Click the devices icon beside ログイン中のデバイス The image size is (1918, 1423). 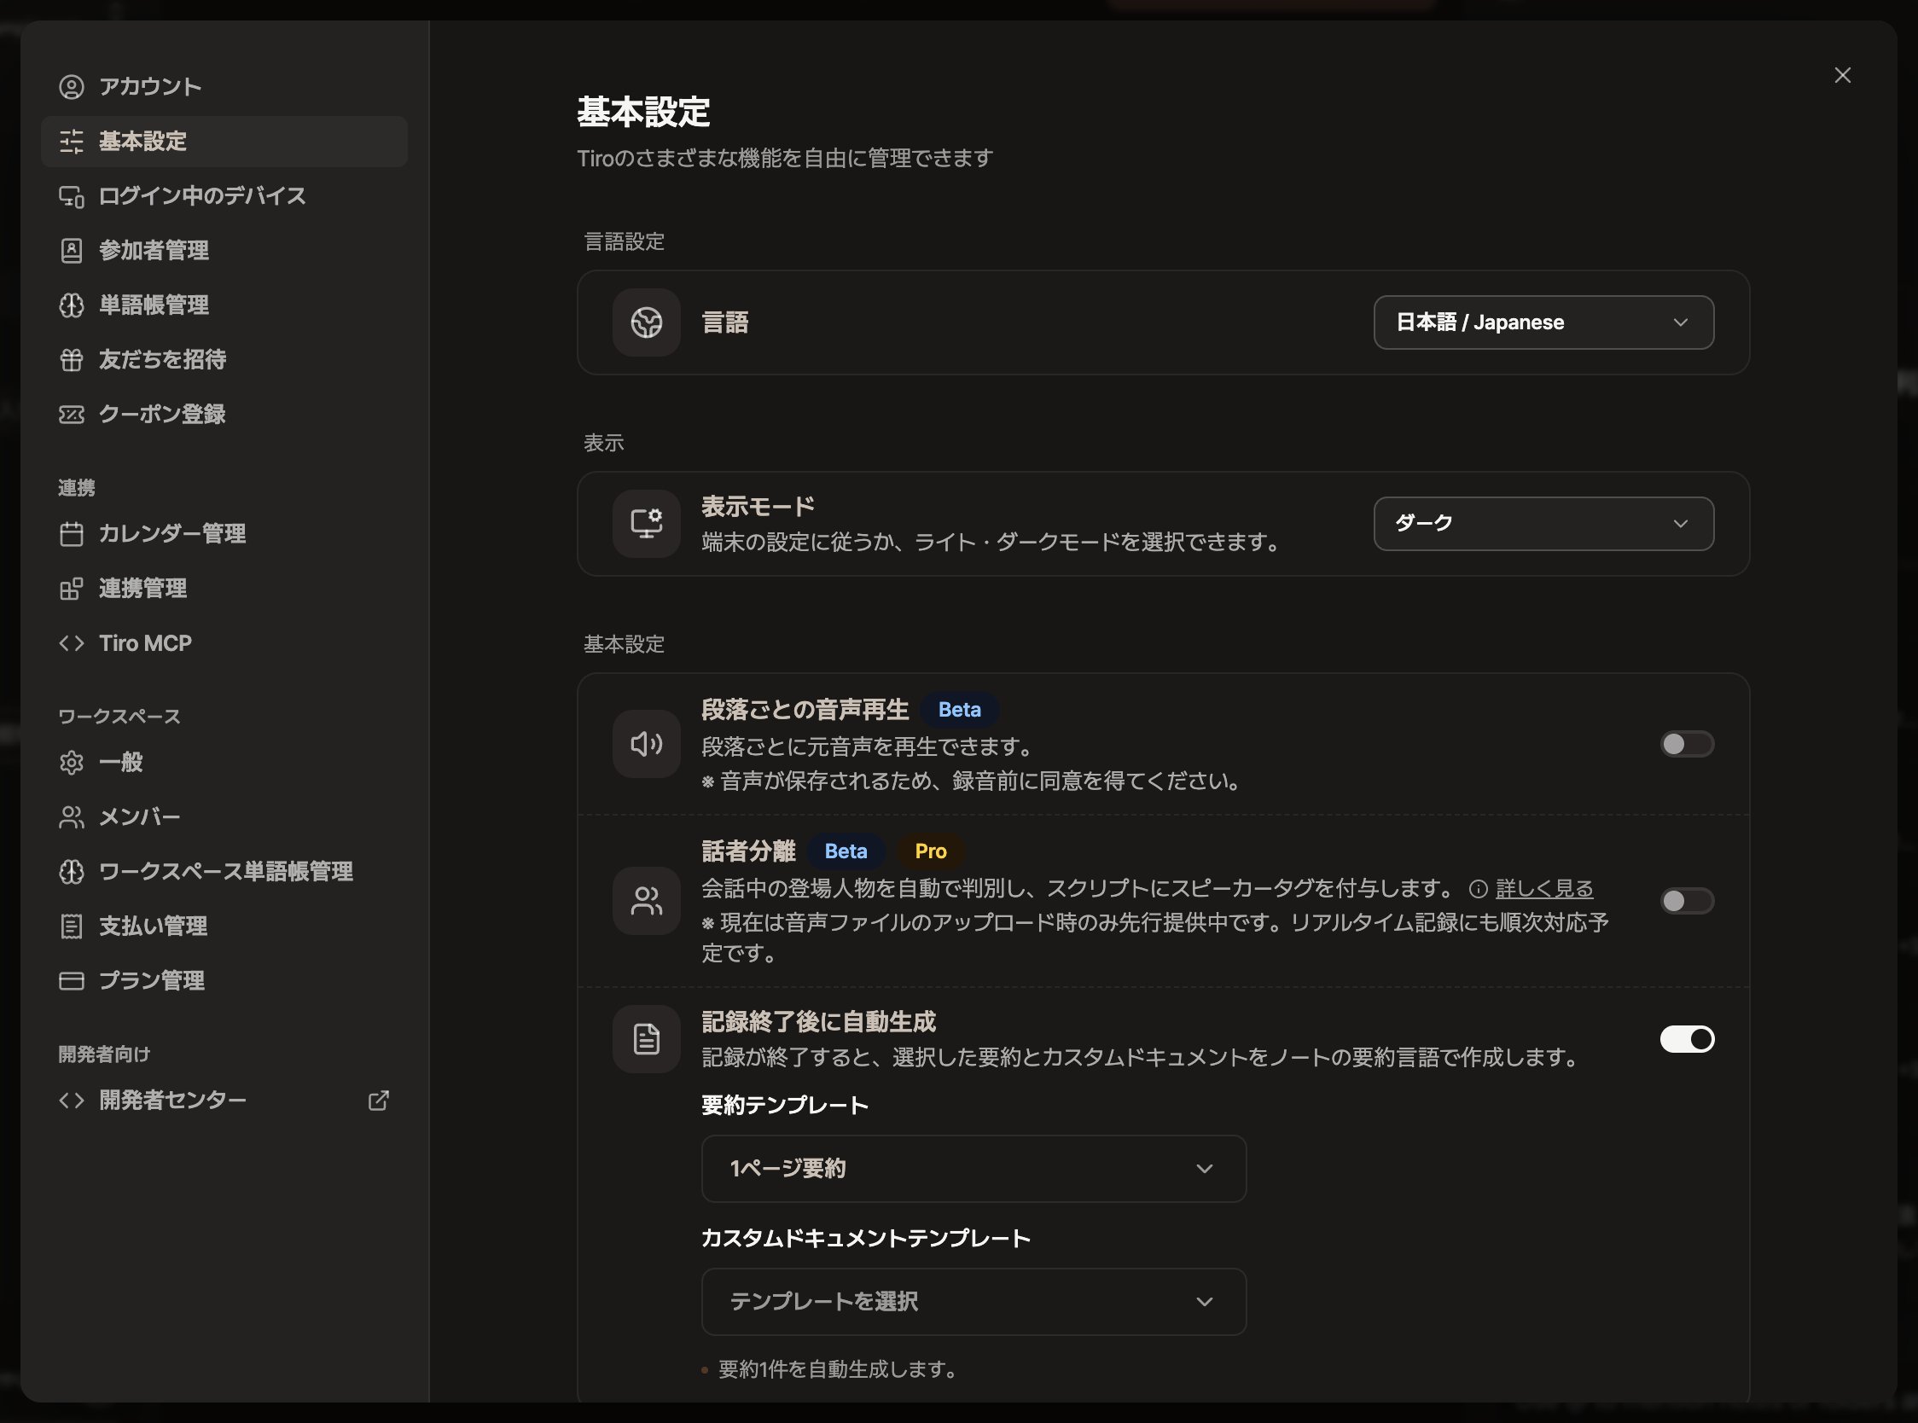[x=72, y=196]
